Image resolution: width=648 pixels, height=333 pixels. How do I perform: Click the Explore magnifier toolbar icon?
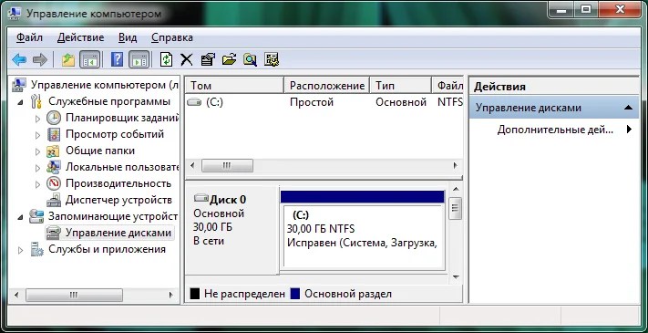click(250, 60)
